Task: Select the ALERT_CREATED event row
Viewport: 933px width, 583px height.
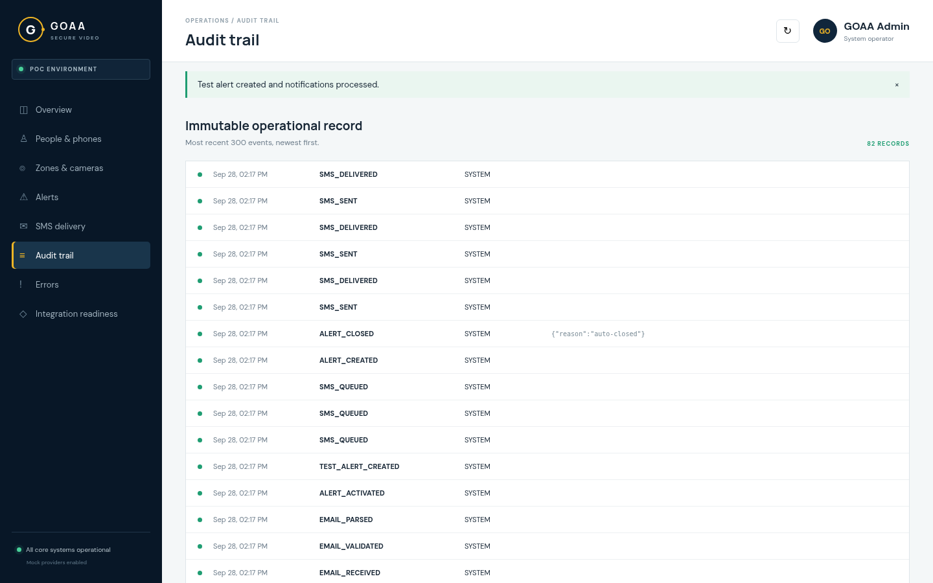Action: click(547, 360)
